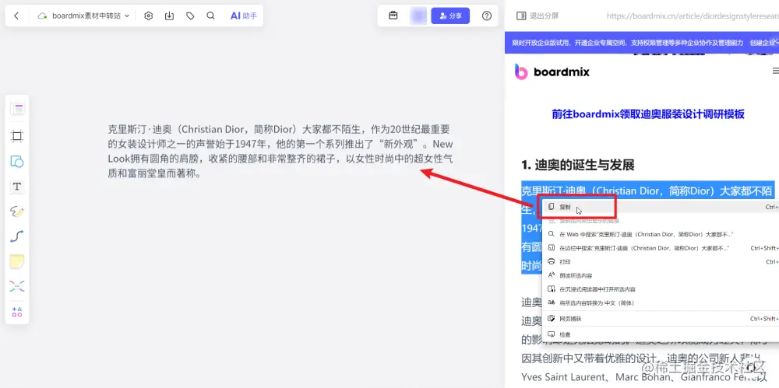The height and width of the screenshot is (388, 779).
Task: Open the boardmix素材中转站 file name dropdown
Action: [x=83, y=16]
